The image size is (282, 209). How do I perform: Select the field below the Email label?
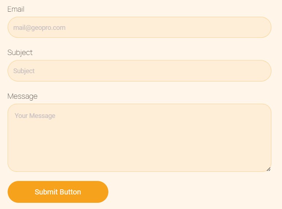pyautogui.click(x=139, y=27)
